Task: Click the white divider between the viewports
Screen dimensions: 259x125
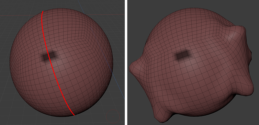Action: [x=126, y=62]
